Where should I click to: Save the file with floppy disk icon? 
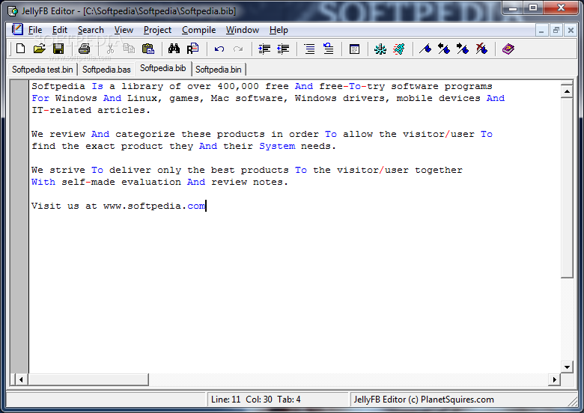58,49
